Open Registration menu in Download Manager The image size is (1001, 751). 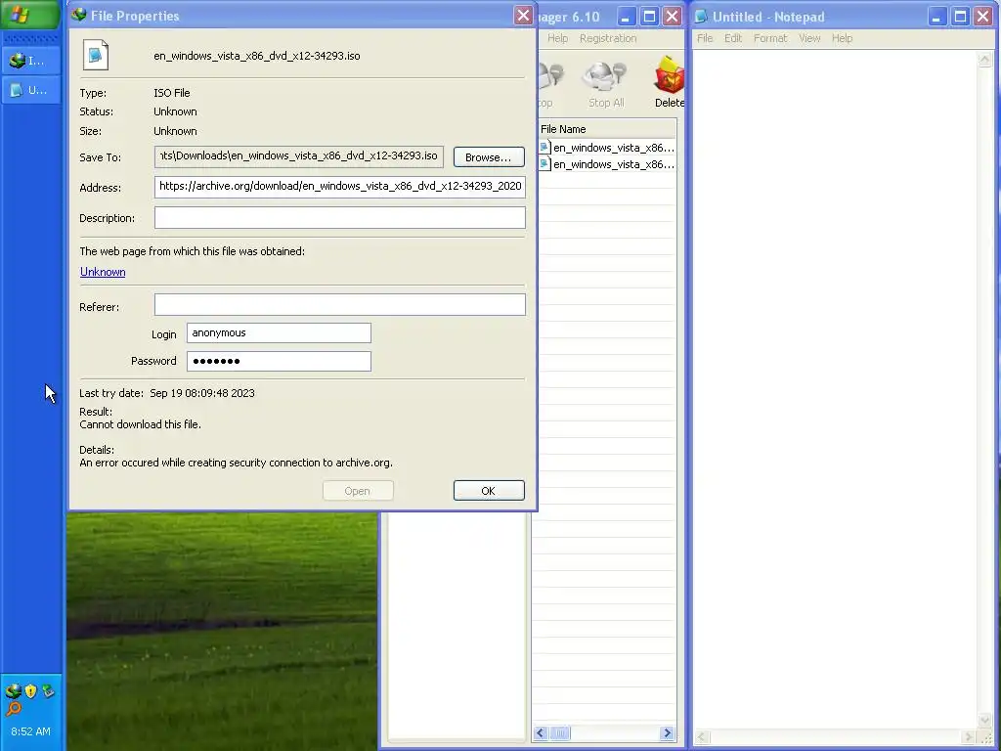(x=608, y=38)
